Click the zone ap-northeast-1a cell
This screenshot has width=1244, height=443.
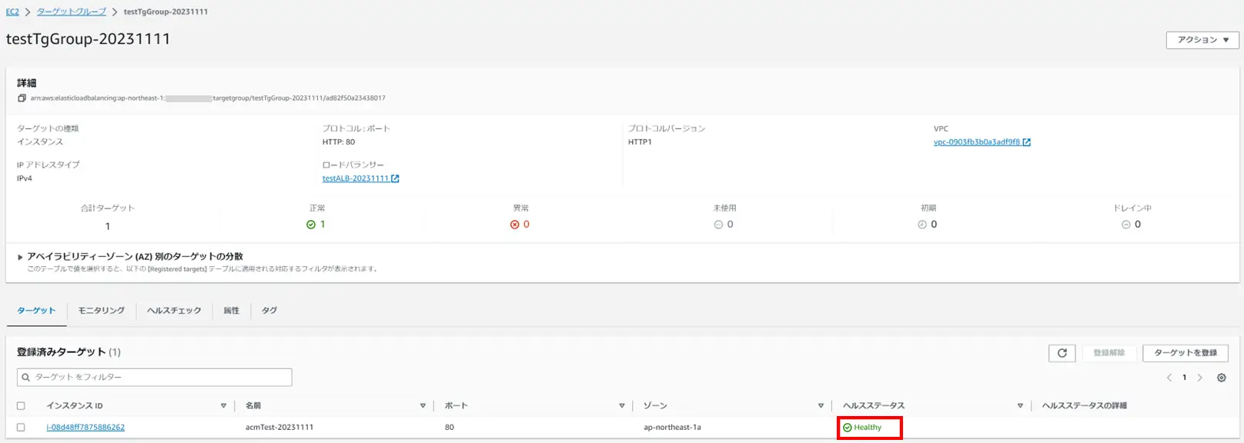(672, 428)
